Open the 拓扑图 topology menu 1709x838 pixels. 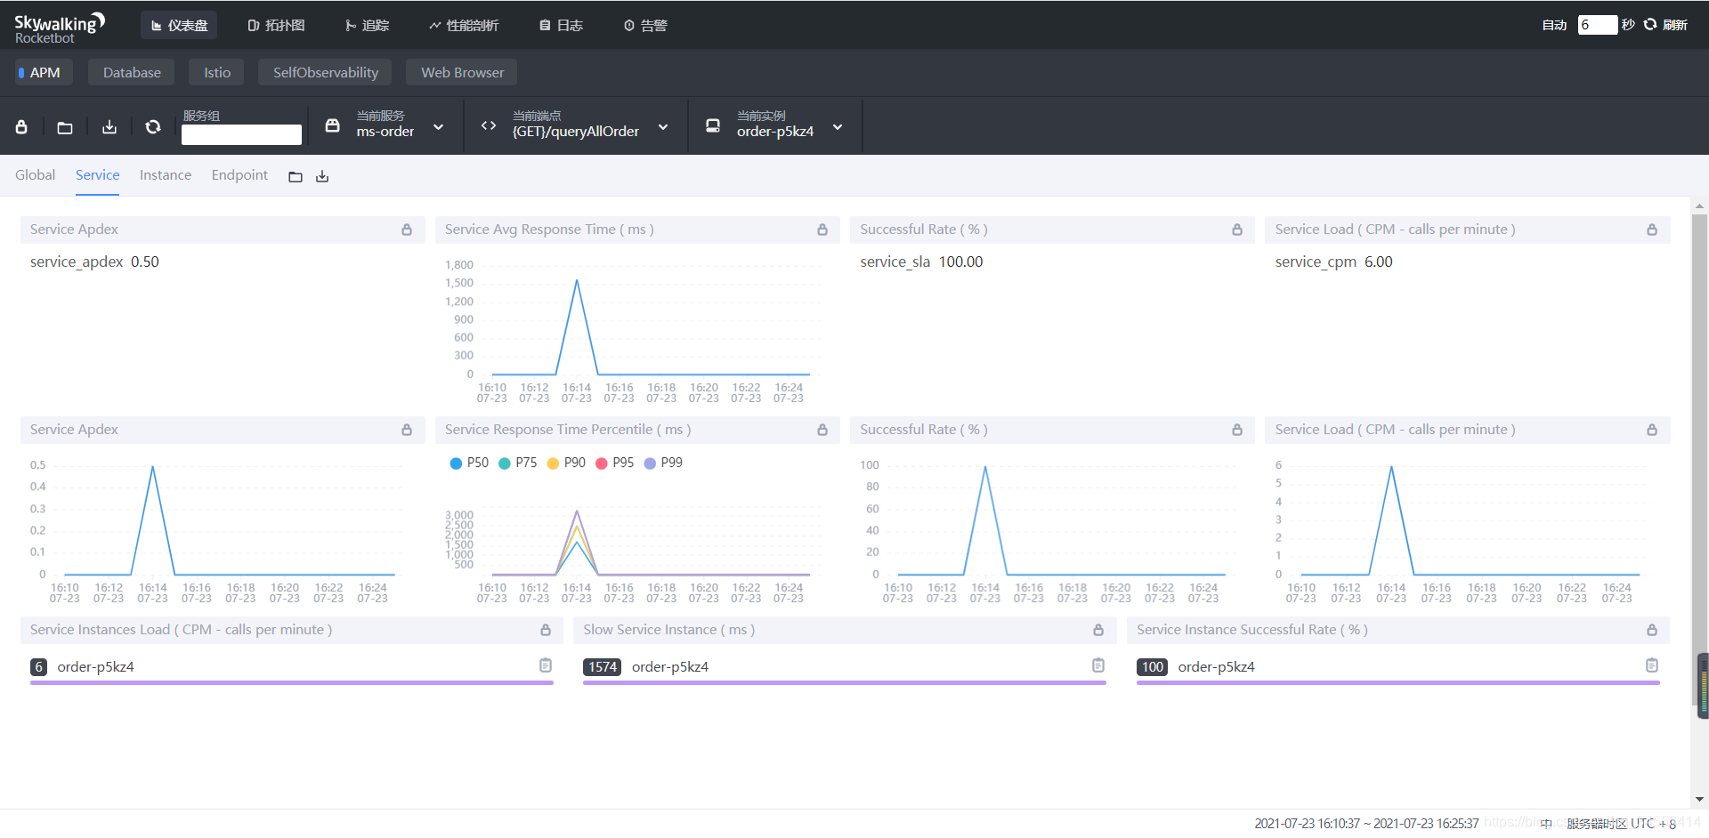pyautogui.click(x=276, y=25)
